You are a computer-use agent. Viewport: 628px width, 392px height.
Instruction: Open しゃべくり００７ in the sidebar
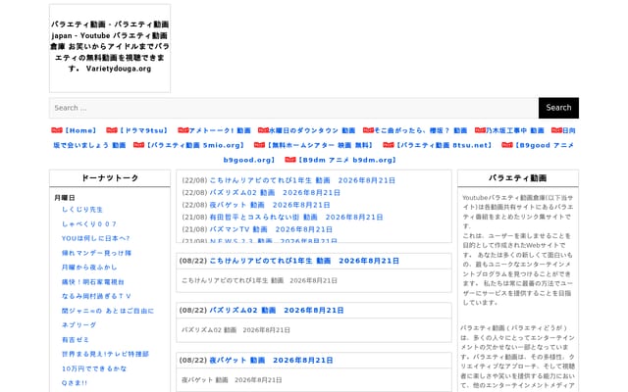pyautogui.click(x=89, y=224)
